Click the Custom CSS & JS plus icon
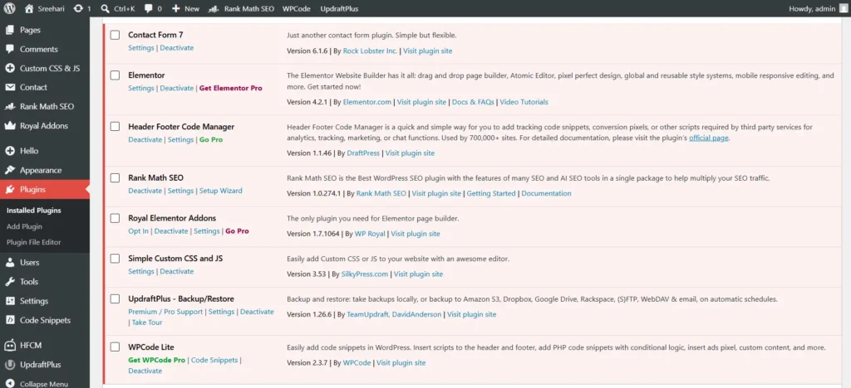The width and height of the screenshot is (851, 388). pos(10,68)
